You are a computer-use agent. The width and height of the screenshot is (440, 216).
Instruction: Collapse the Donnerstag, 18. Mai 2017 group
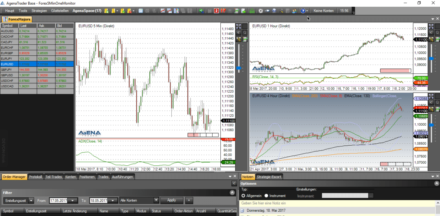243,211
